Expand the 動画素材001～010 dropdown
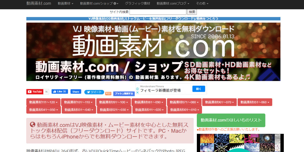Viewport: 304px width, 152px height. [185, 110]
